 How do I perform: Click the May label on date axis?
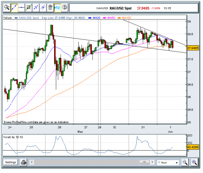pyautogui.click(x=80, y=132)
